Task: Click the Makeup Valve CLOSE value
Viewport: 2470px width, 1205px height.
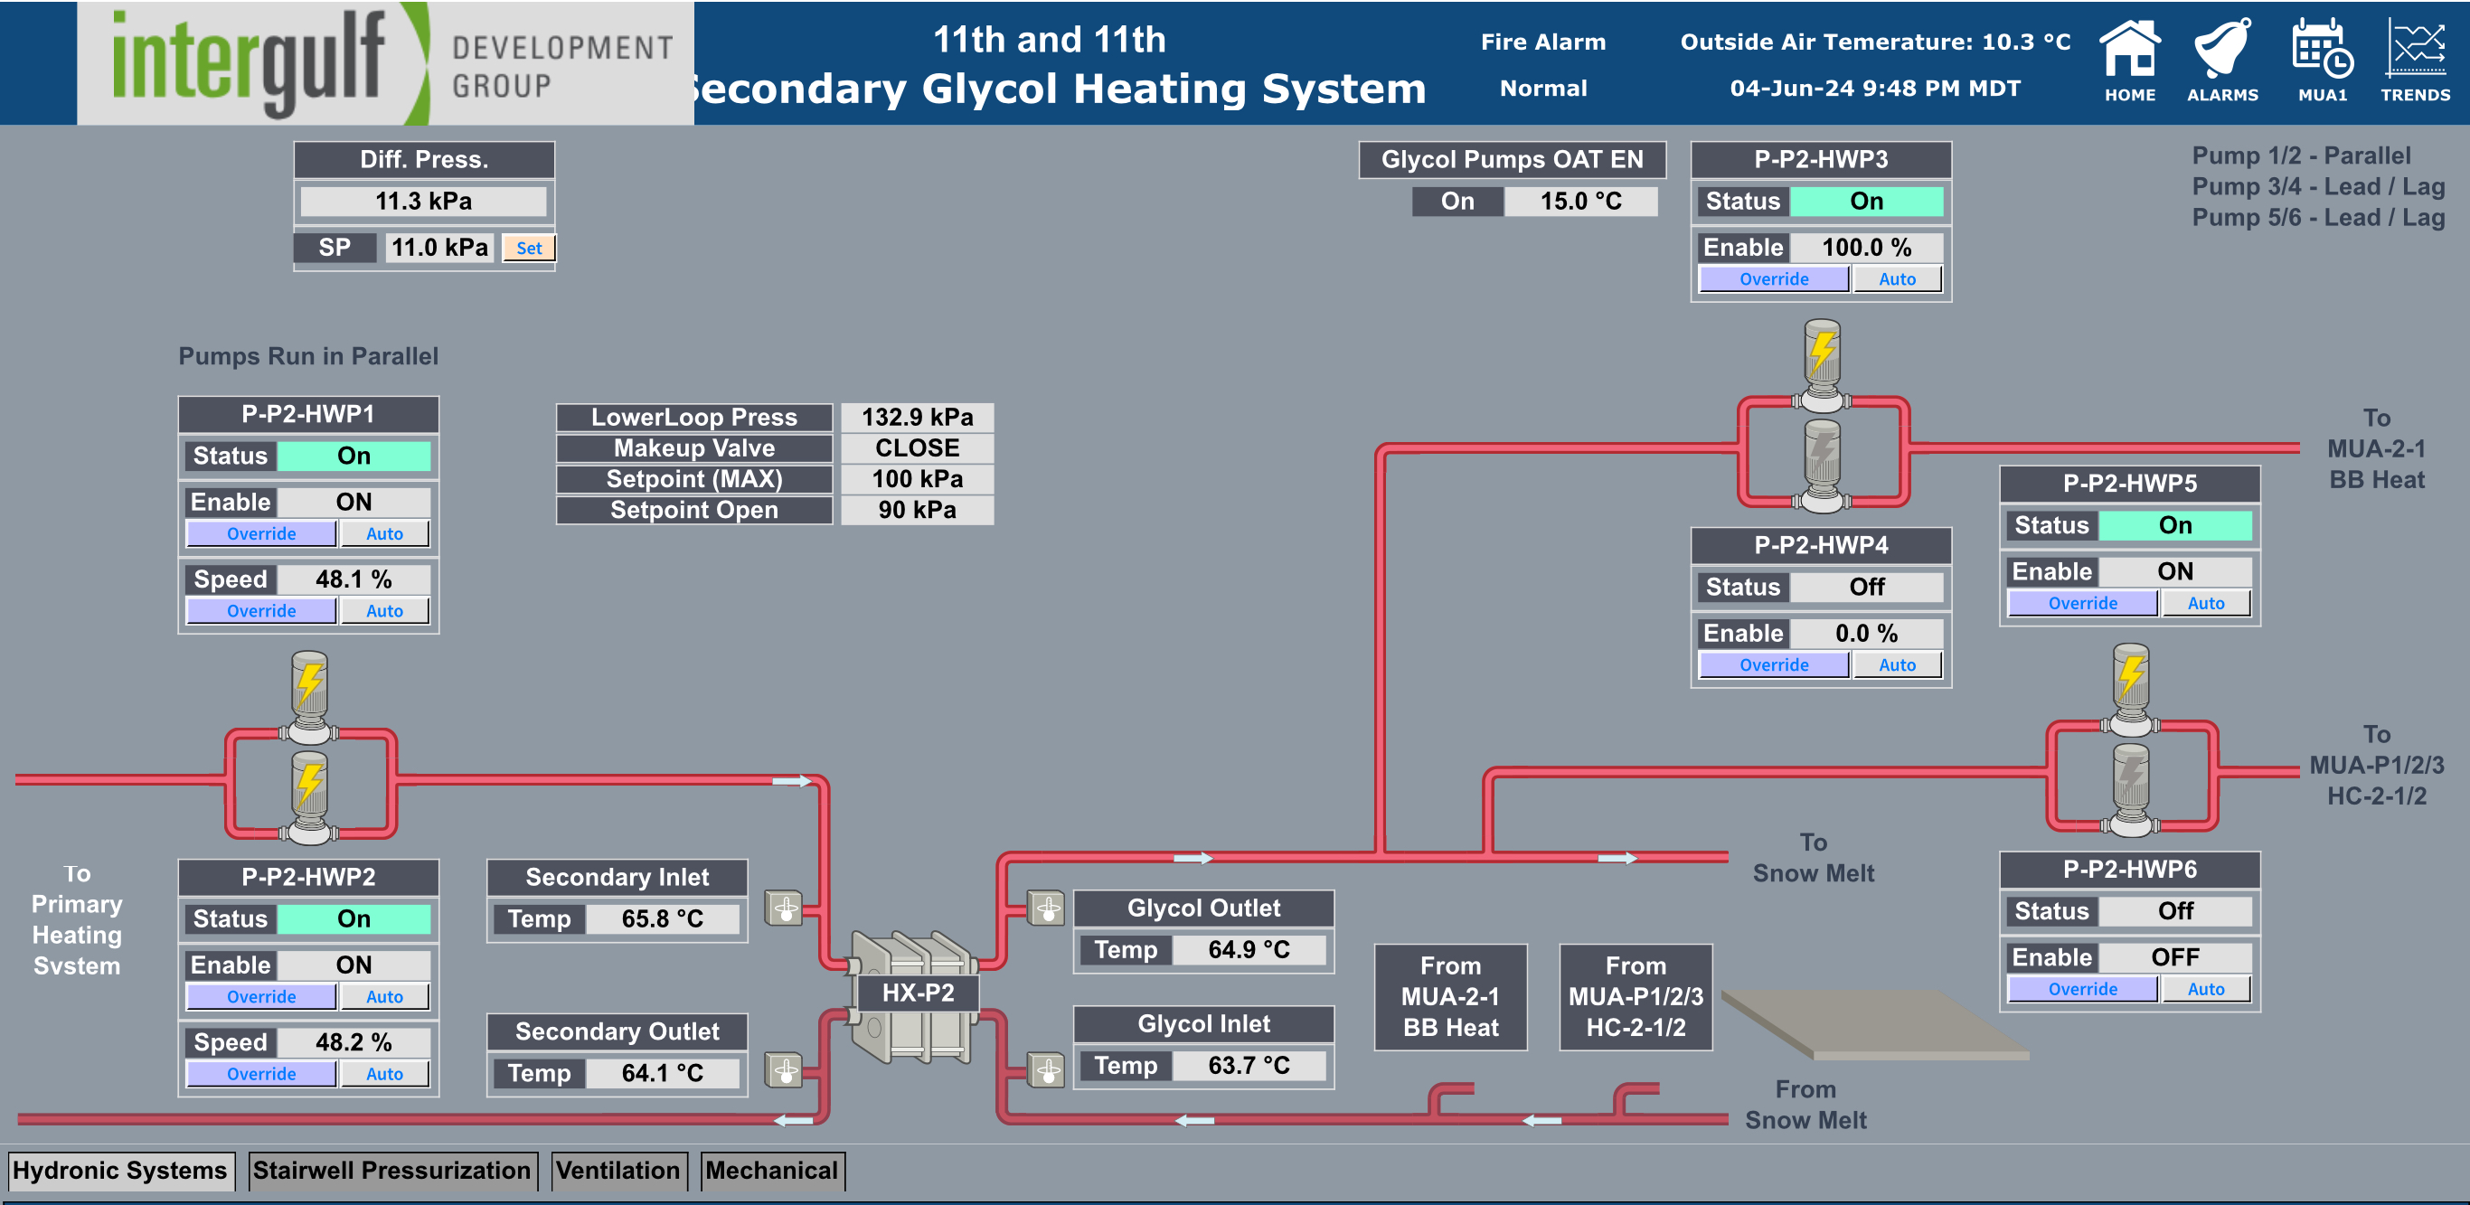Action: (x=917, y=447)
